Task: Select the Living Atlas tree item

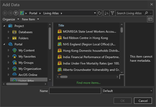Action: click(29, 80)
